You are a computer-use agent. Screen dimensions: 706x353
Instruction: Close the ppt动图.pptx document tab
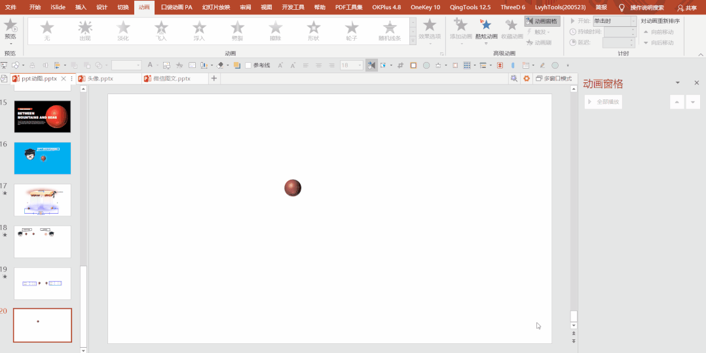[x=64, y=78]
